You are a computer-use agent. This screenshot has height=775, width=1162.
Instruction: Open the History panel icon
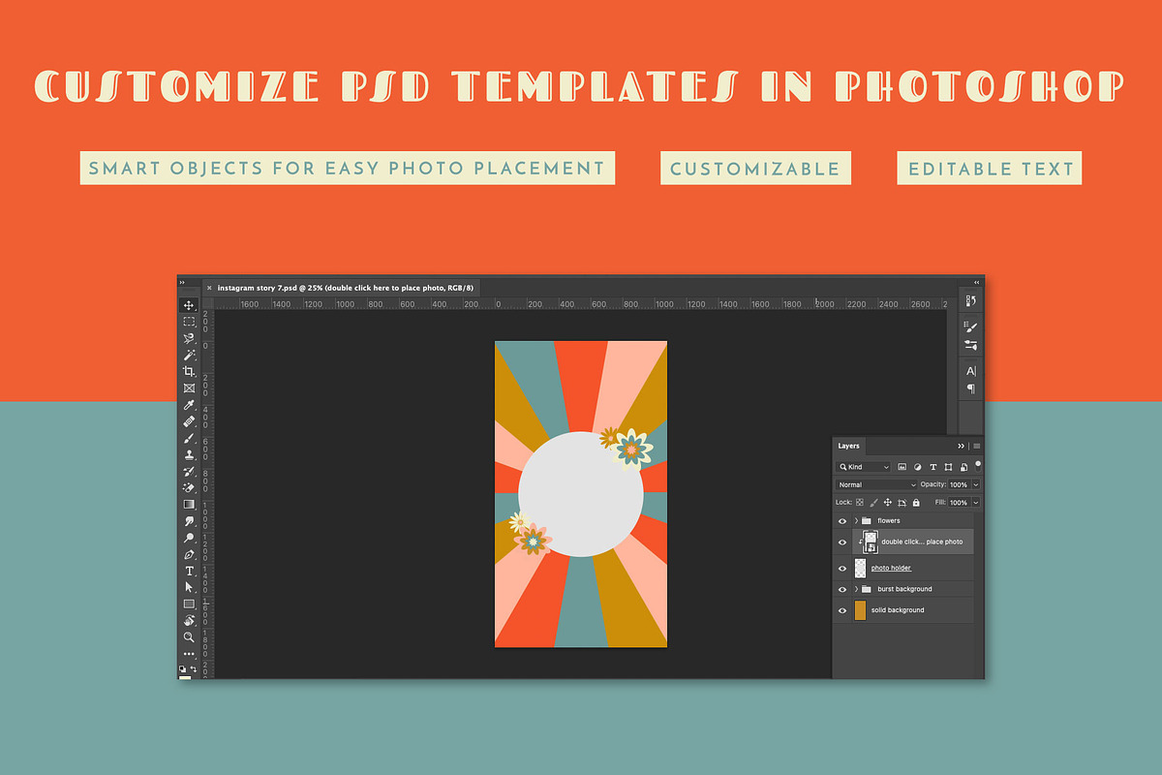coord(971,302)
